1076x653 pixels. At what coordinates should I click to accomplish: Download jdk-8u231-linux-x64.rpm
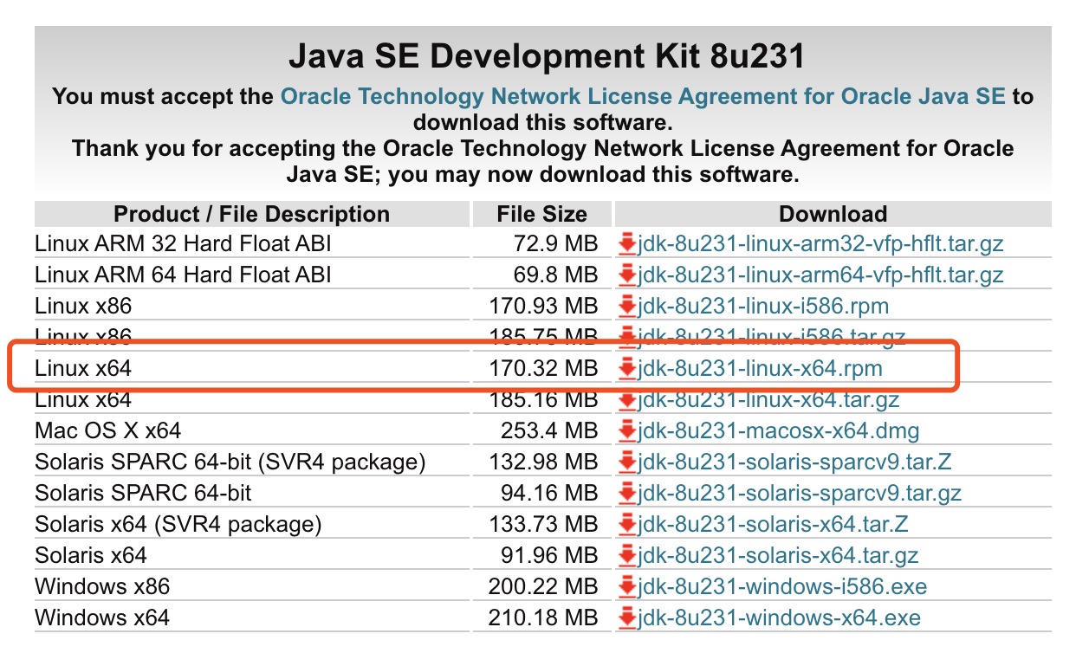click(760, 369)
